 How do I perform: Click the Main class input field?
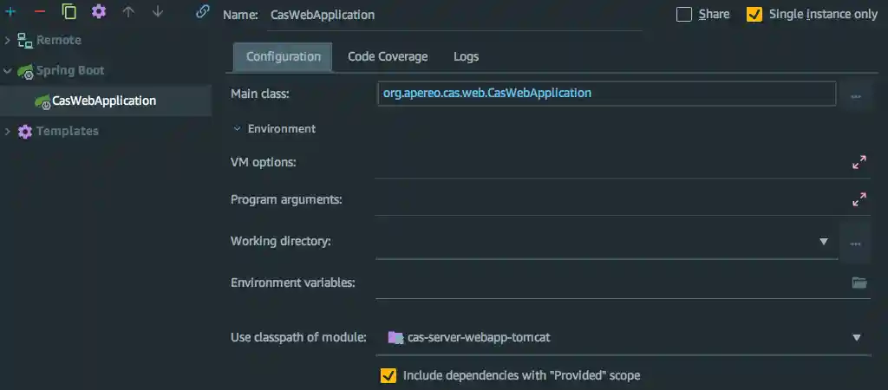pyautogui.click(x=606, y=94)
